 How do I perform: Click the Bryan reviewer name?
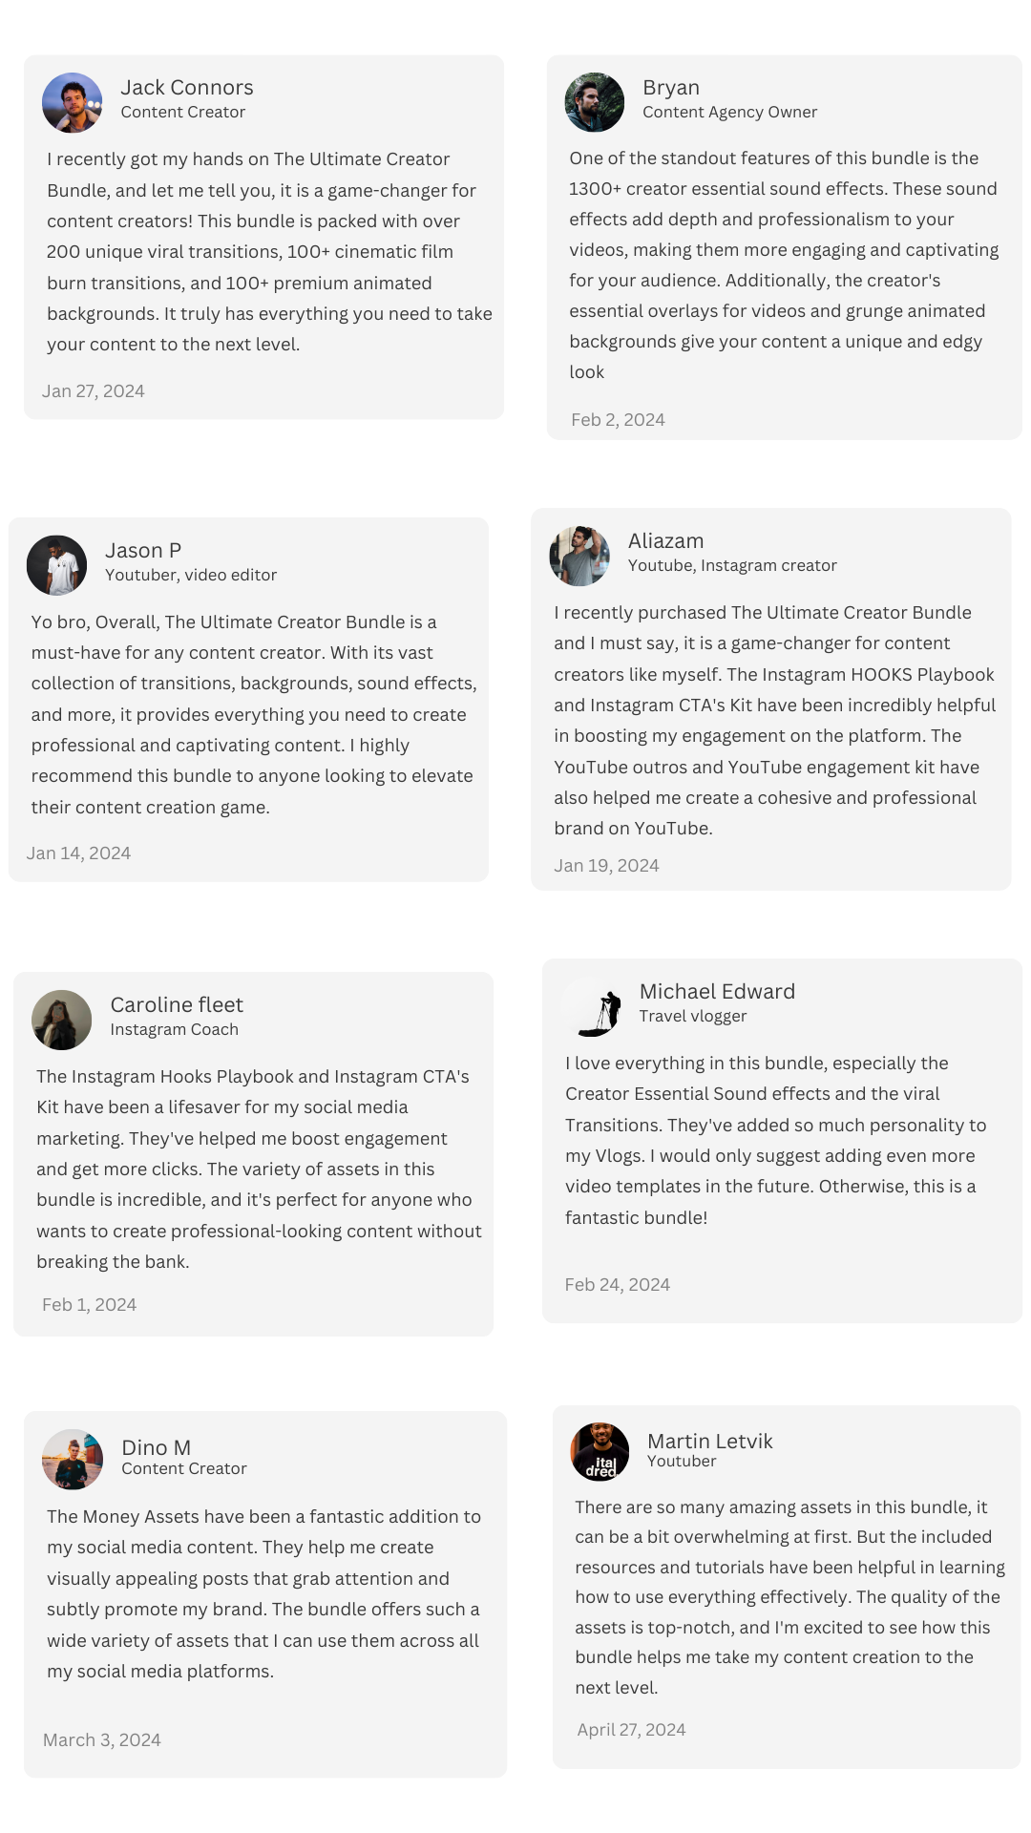click(x=671, y=88)
